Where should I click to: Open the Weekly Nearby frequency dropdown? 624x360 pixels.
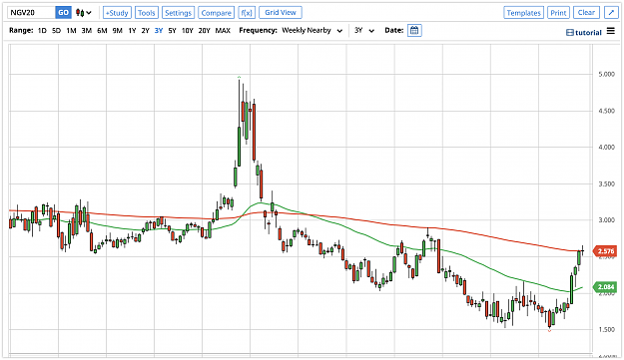point(312,31)
